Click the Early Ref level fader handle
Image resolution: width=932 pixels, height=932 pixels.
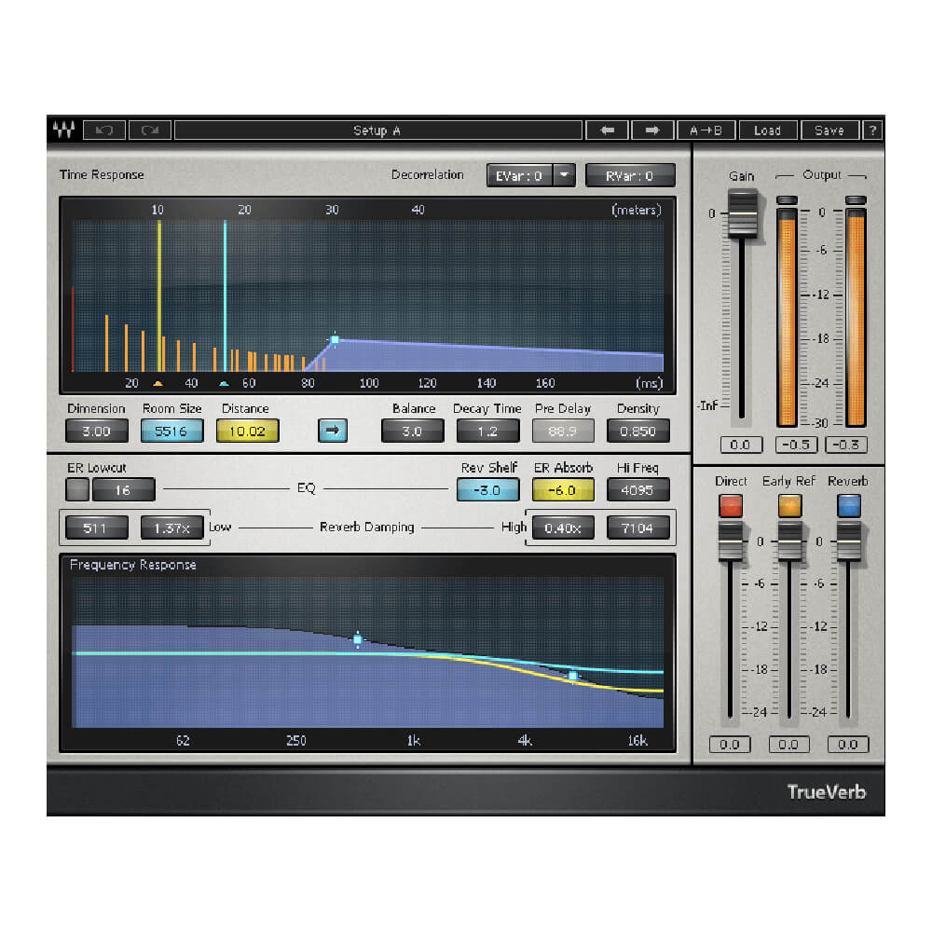(789, 541)
